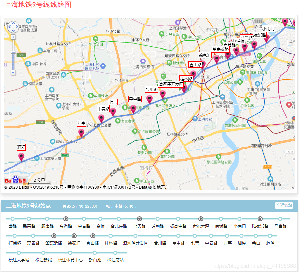Open the 顾唐路 station link

pos(47,226)
